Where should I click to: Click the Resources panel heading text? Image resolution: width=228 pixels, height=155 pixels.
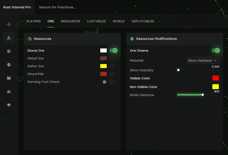click(x=43, y=39)
